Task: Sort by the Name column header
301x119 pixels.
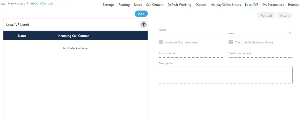Action: [22, 36]
